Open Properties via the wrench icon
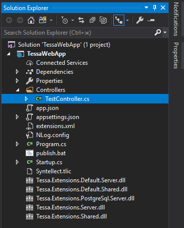Image resolution: width=184 pixels, height=228 pixels. click(140, 20)
